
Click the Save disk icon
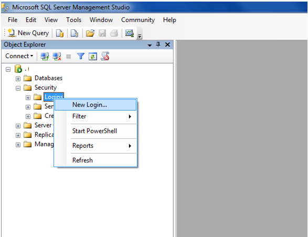click(x=102, y=33)
